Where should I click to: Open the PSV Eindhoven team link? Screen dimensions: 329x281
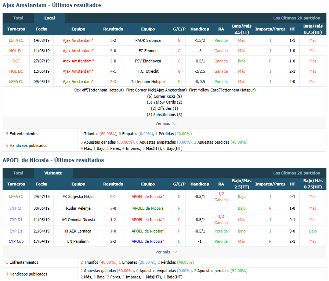[148, 61]
